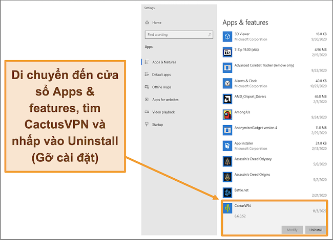Open Video playback settings page
The image size is (333, 240).
coord(163,112)
